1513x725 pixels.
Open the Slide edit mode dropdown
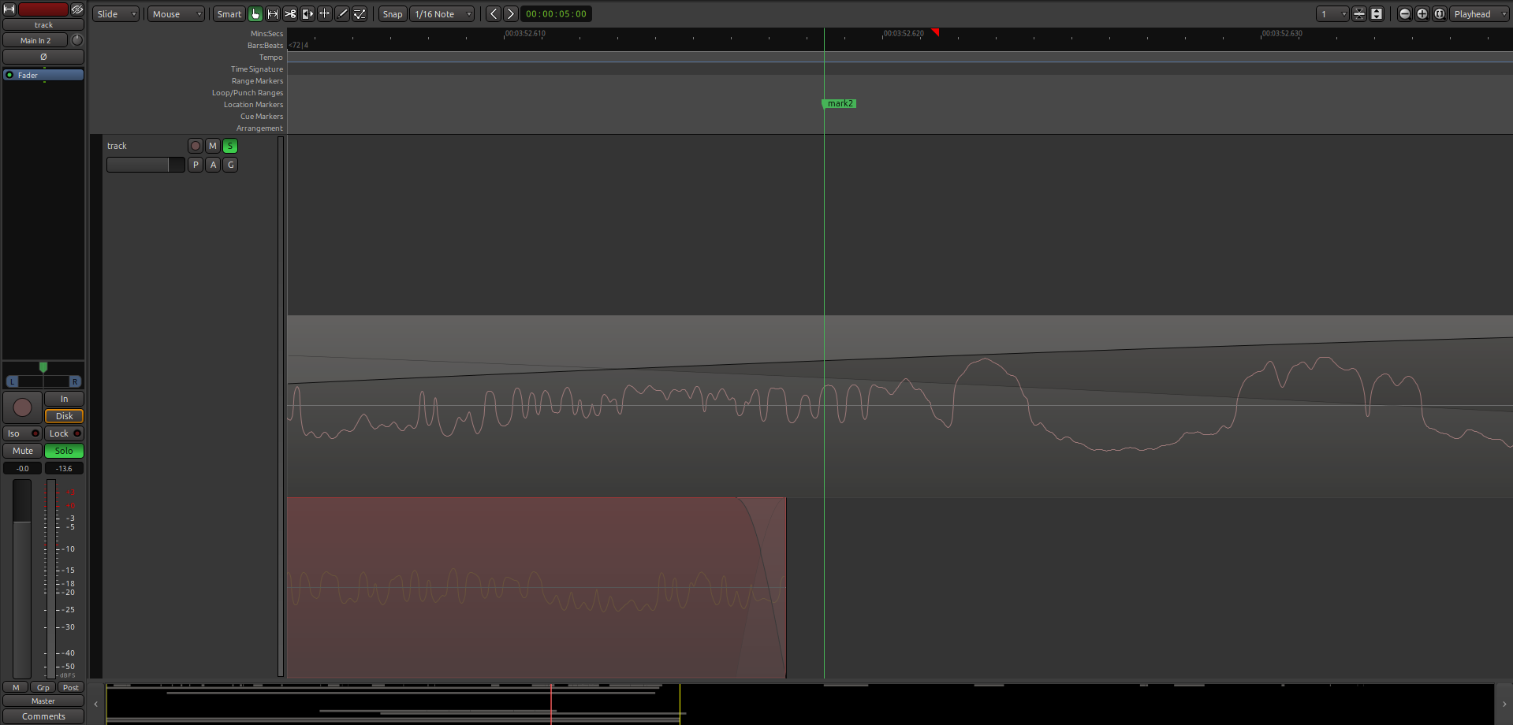click(116, 14)
